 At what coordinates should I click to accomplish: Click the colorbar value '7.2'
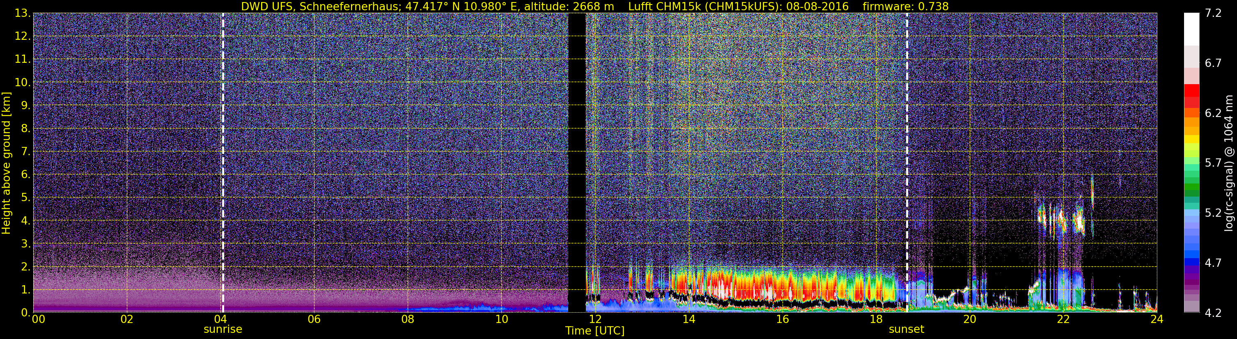pyautogui.click(x=1213, y=14)
